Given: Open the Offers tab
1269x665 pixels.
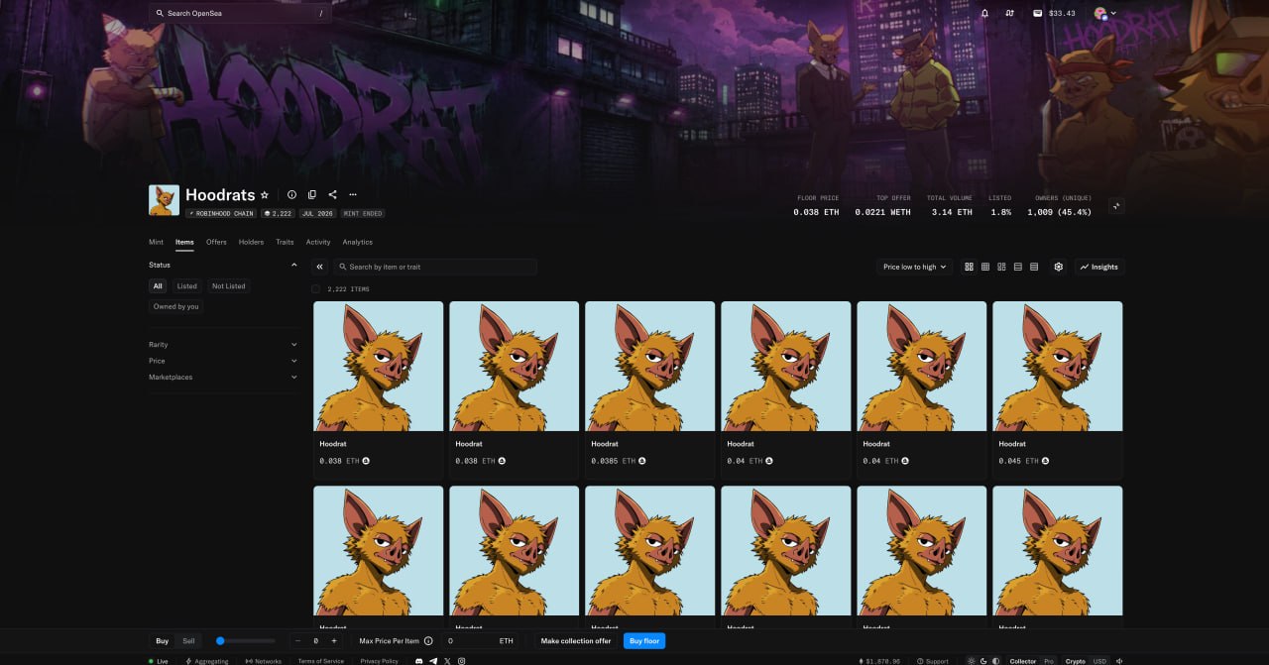Looking at the screenshot, I should pyautogui.click(x=216, y=242).
